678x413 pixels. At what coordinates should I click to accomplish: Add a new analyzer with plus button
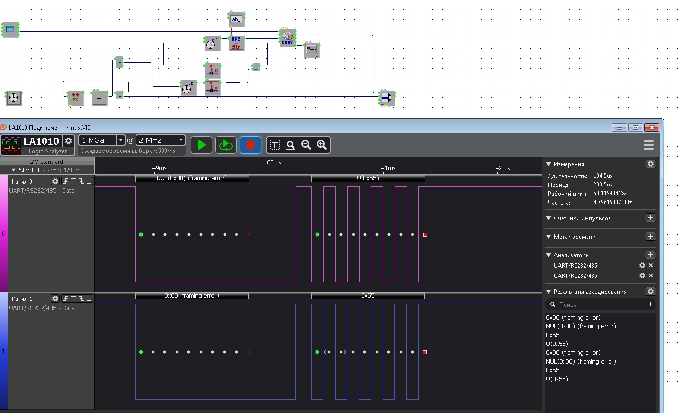click(650, 255)
